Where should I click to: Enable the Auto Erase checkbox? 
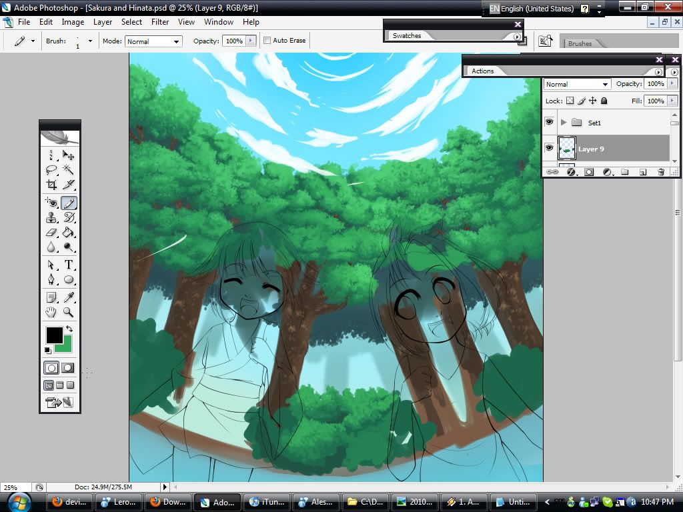(x=267, y=41)
